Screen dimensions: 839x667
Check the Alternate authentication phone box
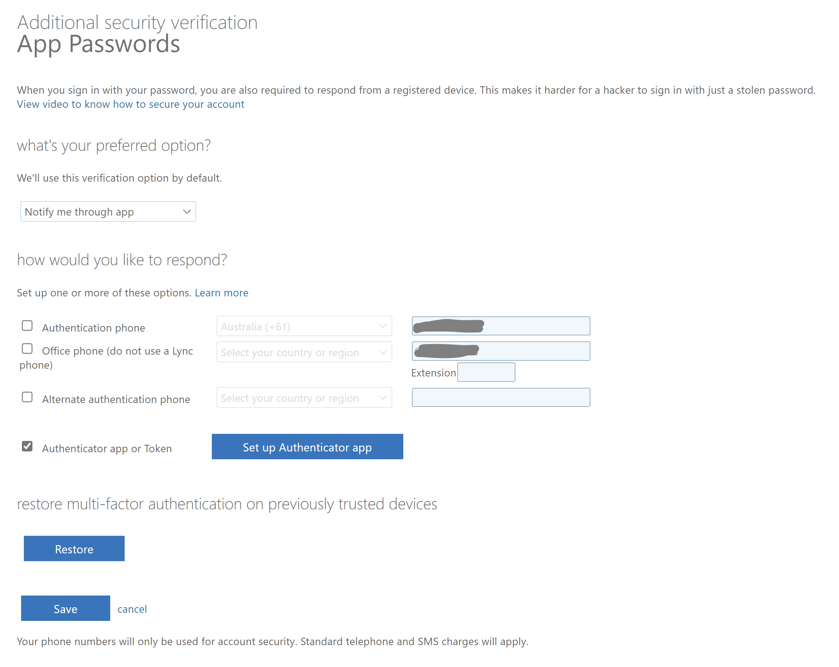tap(27, 397)
